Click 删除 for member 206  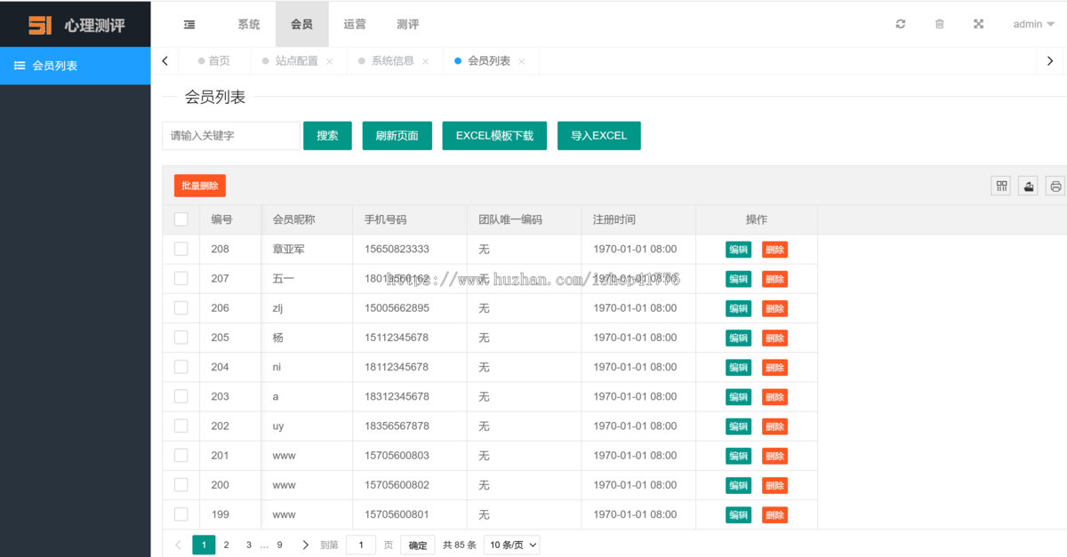tap(774, 308)
